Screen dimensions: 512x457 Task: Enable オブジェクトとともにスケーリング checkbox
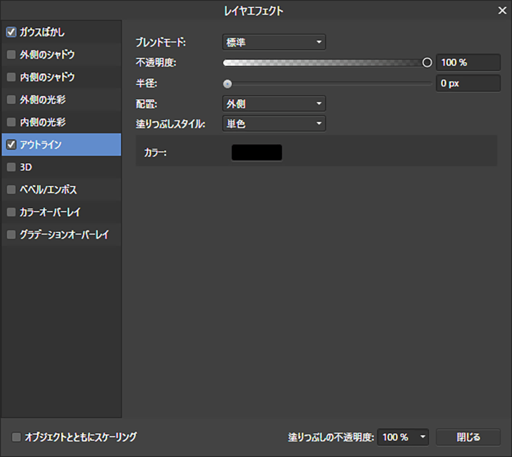click(x=16, y=437)
